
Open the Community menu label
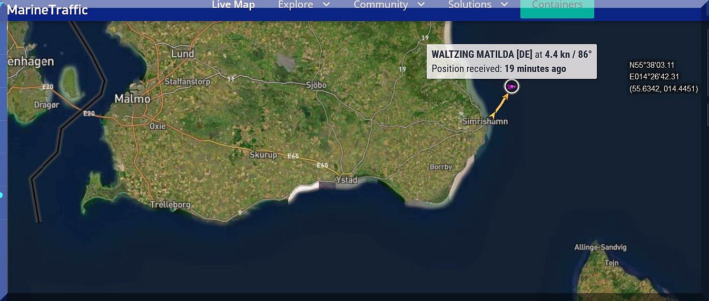(381, 5)
